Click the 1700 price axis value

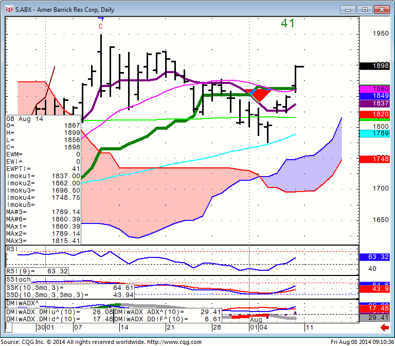coord(381,188)
